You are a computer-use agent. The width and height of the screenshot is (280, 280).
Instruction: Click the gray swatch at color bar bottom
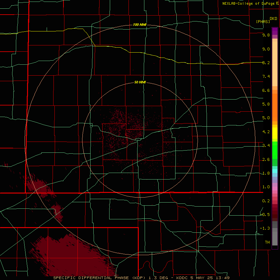click(275, 238)
